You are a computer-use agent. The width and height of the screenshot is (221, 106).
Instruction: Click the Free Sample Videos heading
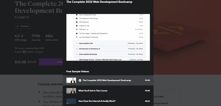78,72
